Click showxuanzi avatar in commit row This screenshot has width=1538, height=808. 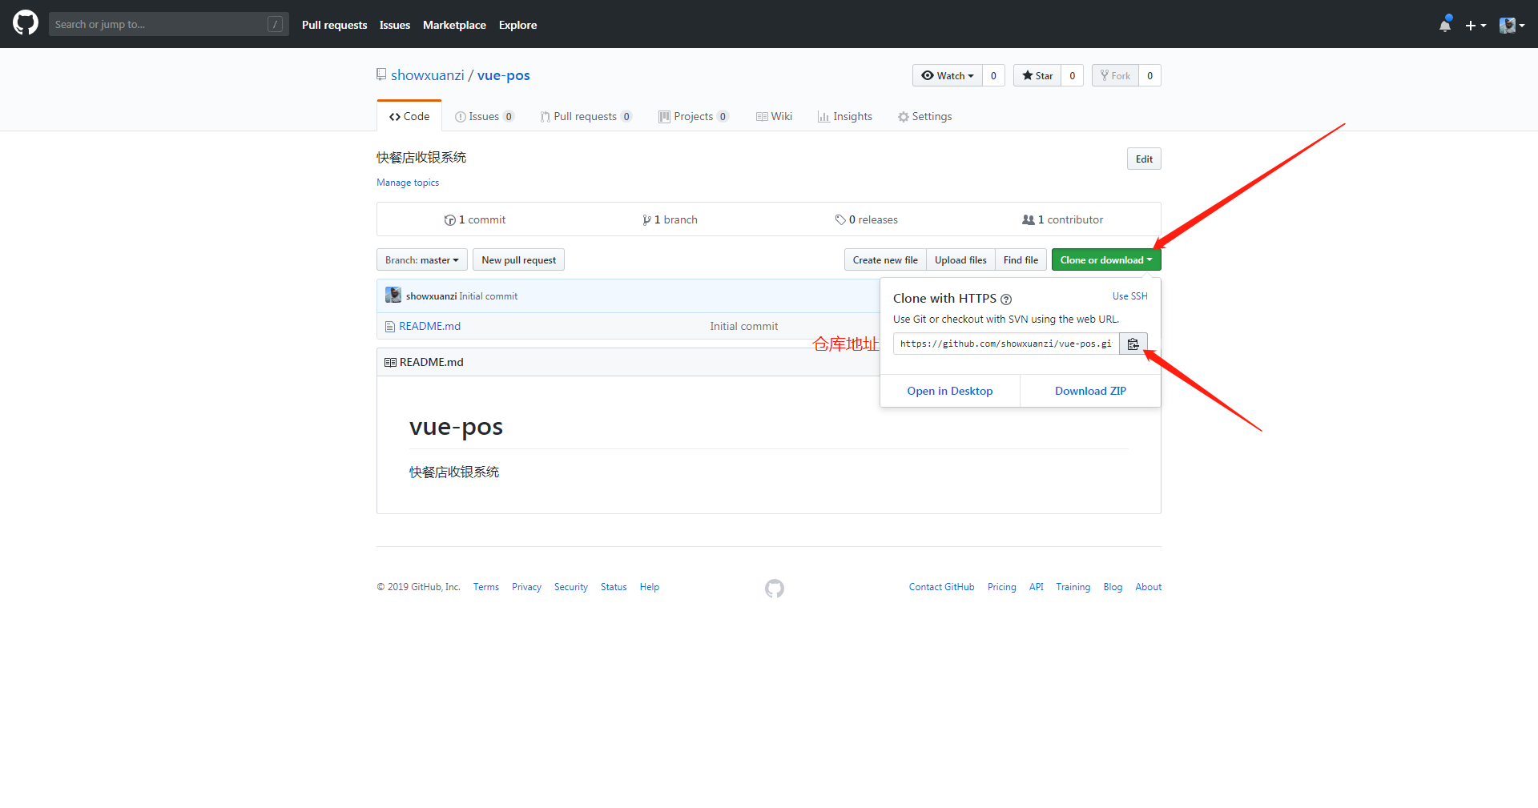pyautogui.click(x=393, y=295)
